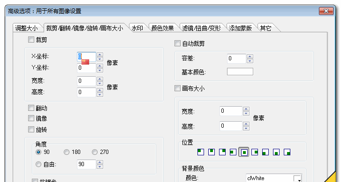
Task: Increase canvas 高度 with up arrow
Action: 246,124
